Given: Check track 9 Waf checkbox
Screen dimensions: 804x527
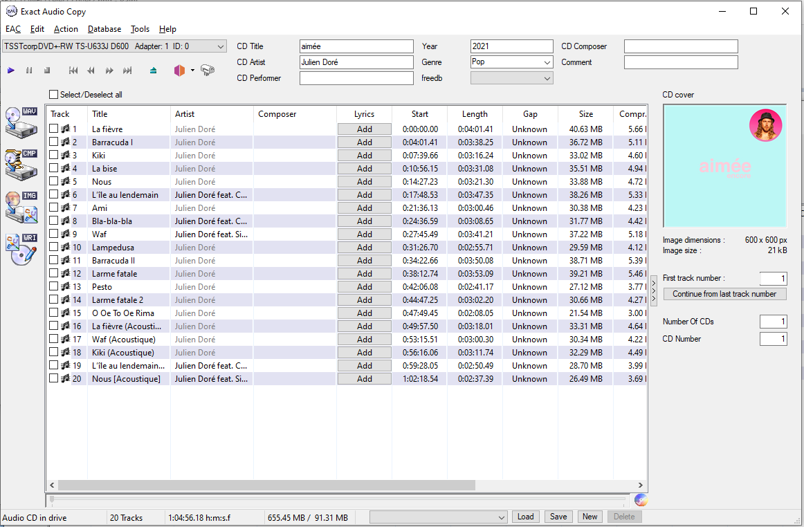Looking at the screenshot, I should [53, 233].
